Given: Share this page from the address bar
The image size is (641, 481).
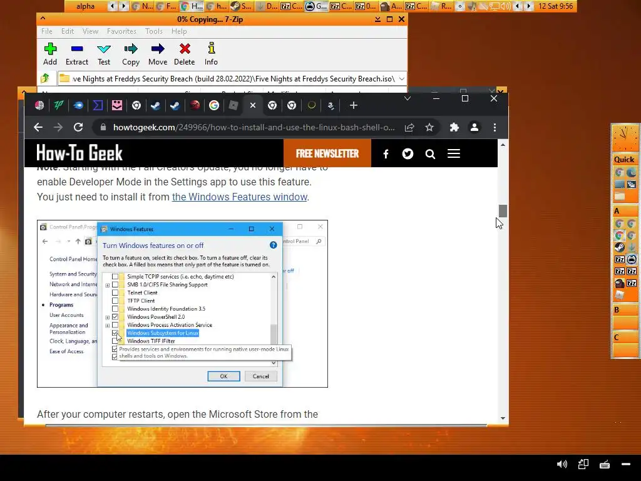Looking at the screenshot, I should (x=409, y=128).
